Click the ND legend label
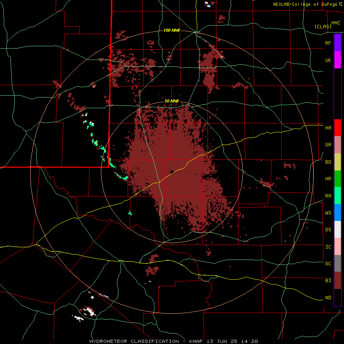Viewport: 344px width, 344px height. coord(328,298)
